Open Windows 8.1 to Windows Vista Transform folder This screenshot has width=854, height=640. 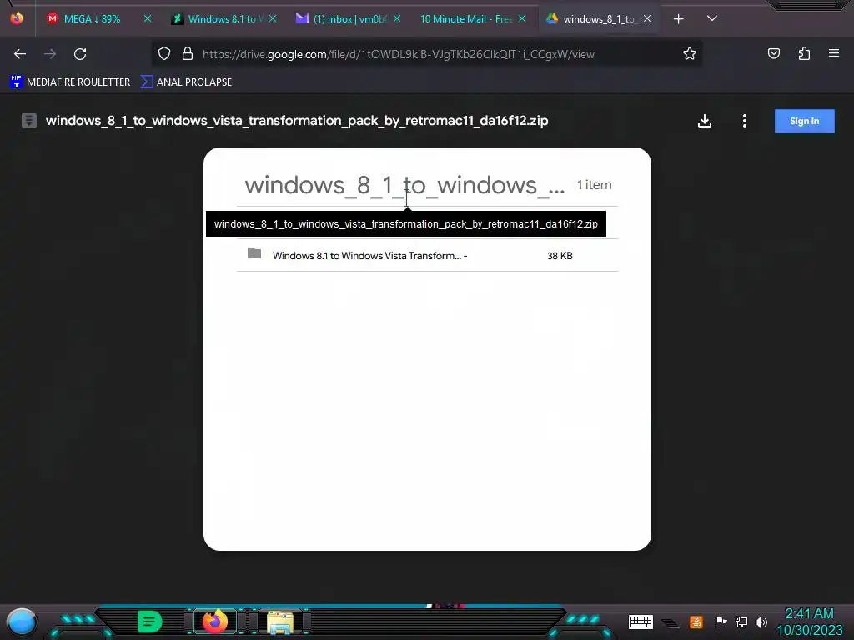point(428,255)
